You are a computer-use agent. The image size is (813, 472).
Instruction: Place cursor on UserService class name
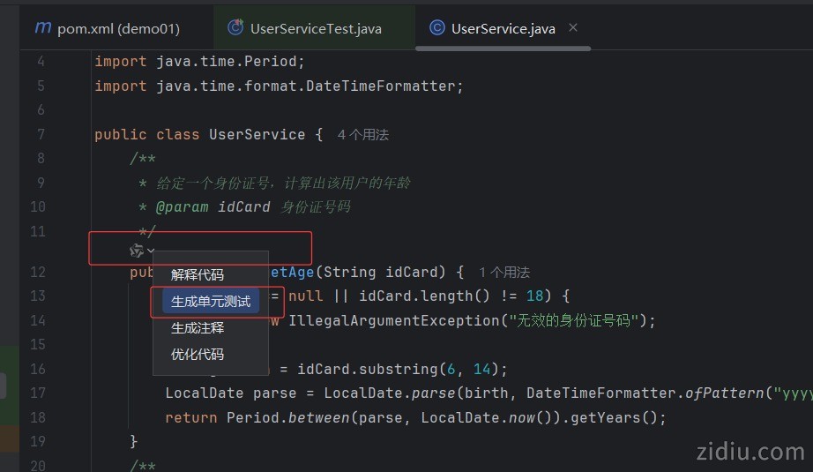[x=257, y=135]
